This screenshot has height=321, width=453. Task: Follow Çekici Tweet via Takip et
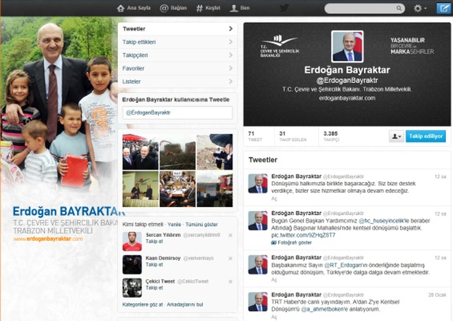point(154,288)
